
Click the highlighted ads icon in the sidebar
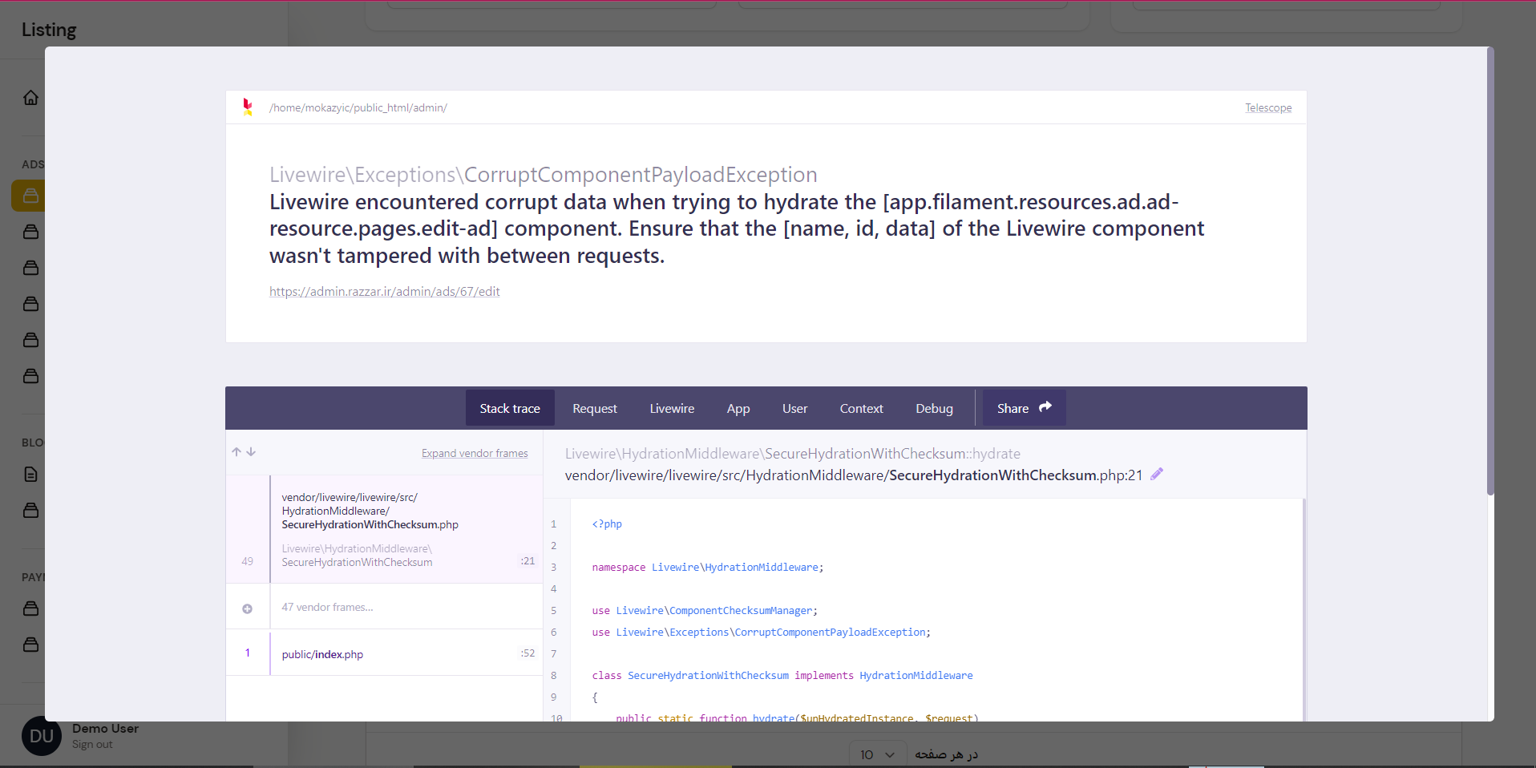coord(30,196)
